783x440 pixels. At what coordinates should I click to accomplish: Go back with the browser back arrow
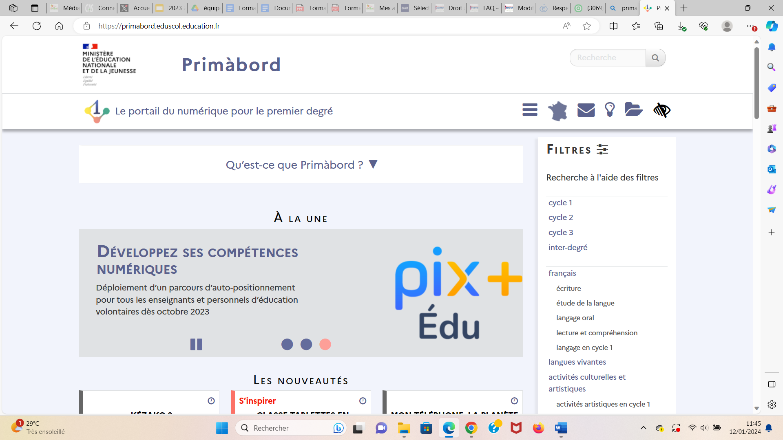pos(14,26)
